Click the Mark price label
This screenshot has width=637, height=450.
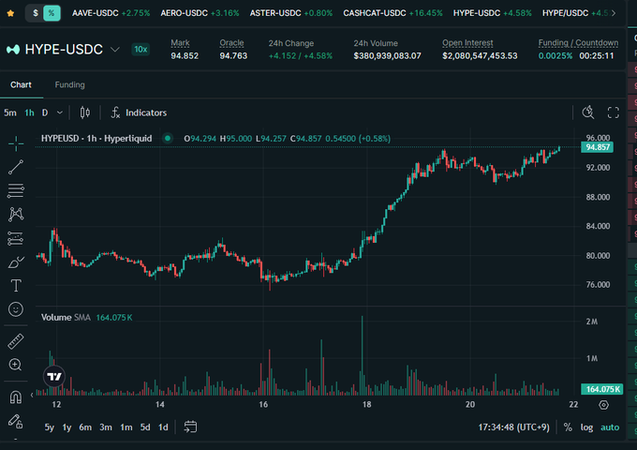click(180, 43)
